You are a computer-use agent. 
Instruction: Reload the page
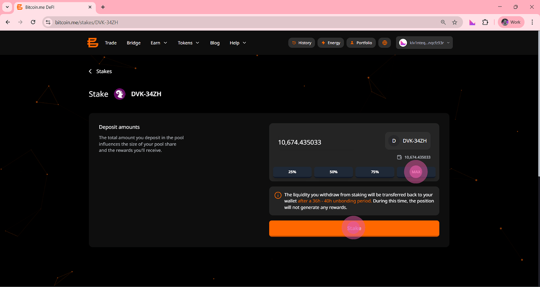tap(33, 22)
